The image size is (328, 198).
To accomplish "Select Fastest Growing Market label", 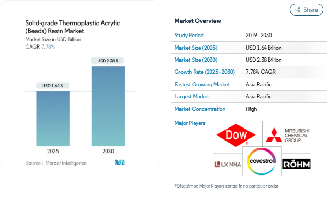I will pyautogui.click(x=202, y=84).
